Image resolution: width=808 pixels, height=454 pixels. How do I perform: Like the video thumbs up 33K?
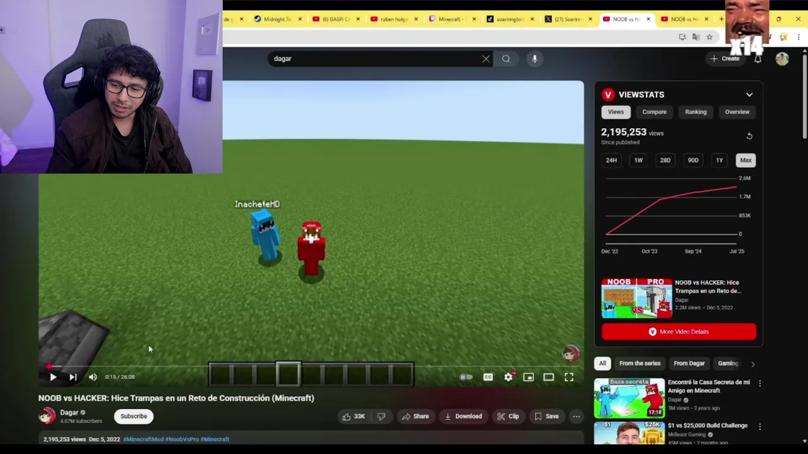pyautogui.click(x=353, y=416)
